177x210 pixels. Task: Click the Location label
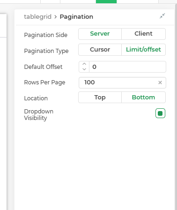pos(36,98)
